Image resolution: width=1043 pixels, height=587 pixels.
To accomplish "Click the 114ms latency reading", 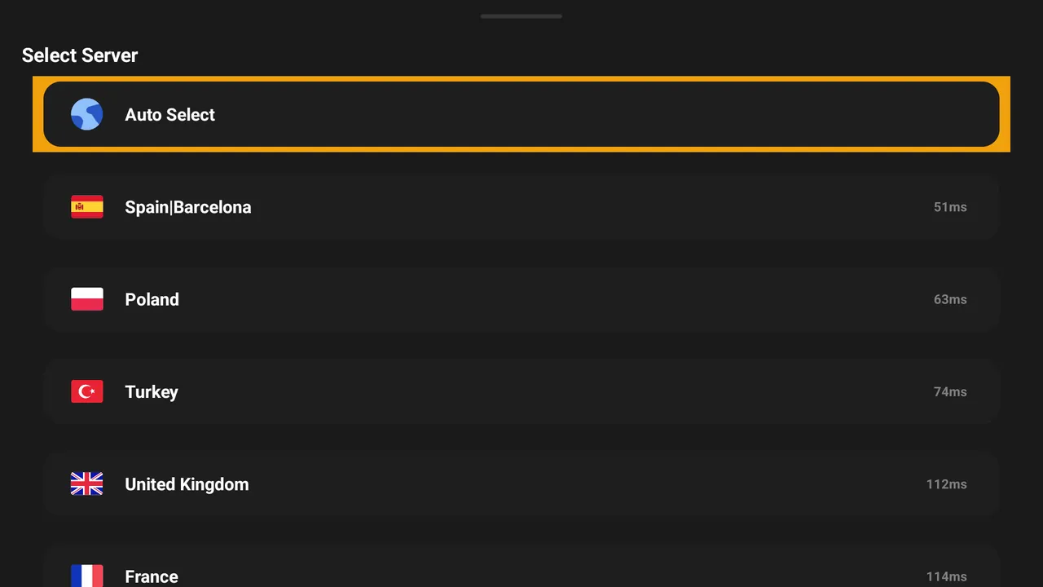I will tap(946, 576).
